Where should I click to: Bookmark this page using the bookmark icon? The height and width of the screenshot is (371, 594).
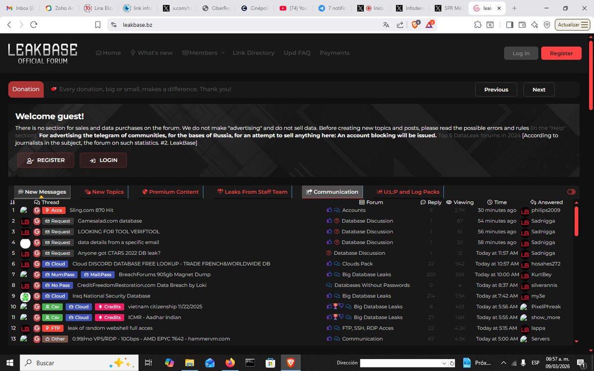point(98,25)
